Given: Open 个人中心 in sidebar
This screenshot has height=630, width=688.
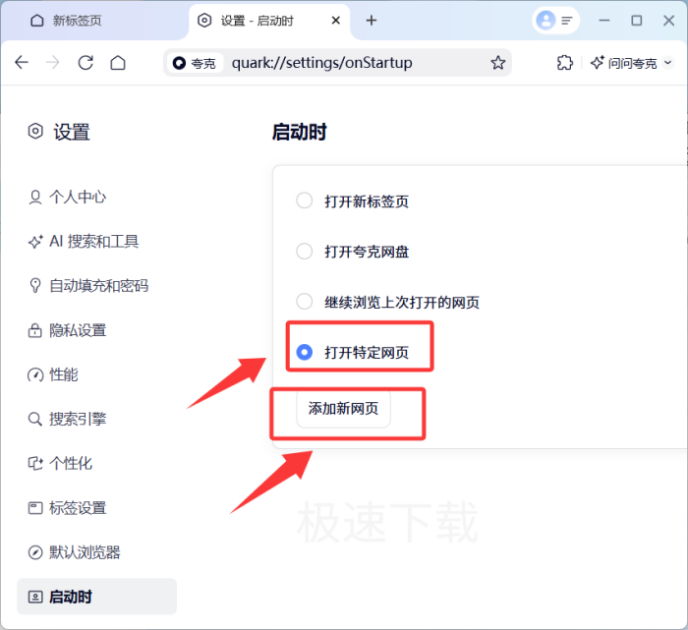Looking at the screenshot, I should click(77, 197).
